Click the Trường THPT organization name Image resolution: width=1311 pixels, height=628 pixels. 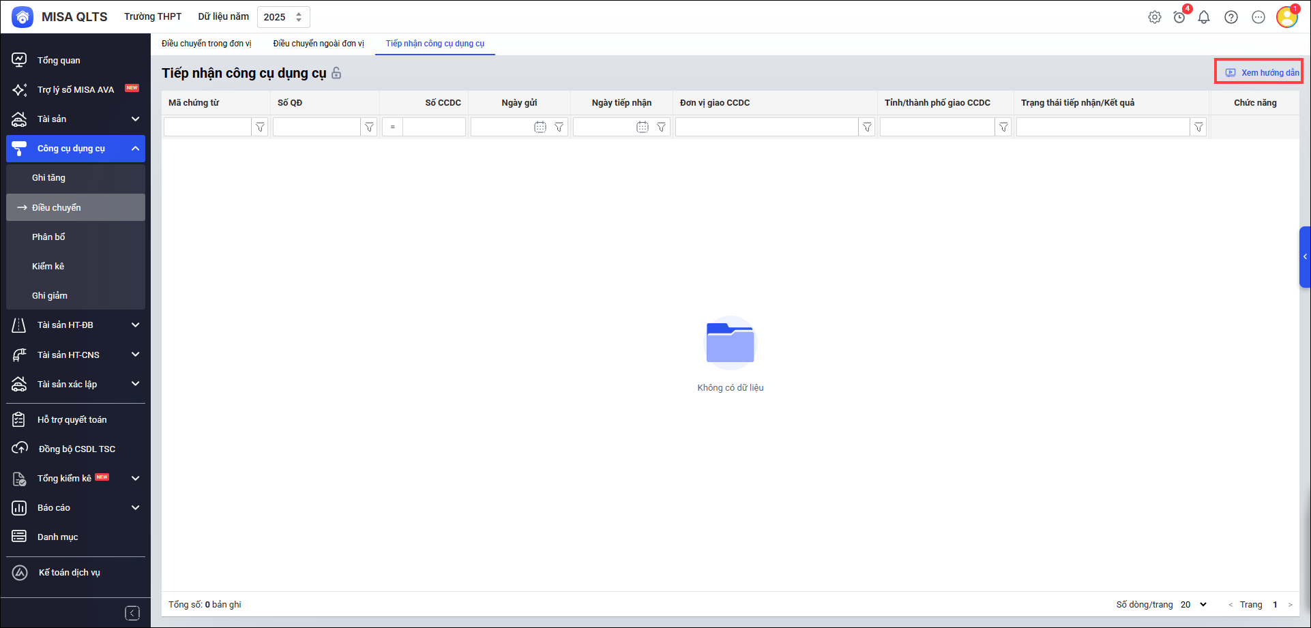pyautogui.click(x=153, y=16)
